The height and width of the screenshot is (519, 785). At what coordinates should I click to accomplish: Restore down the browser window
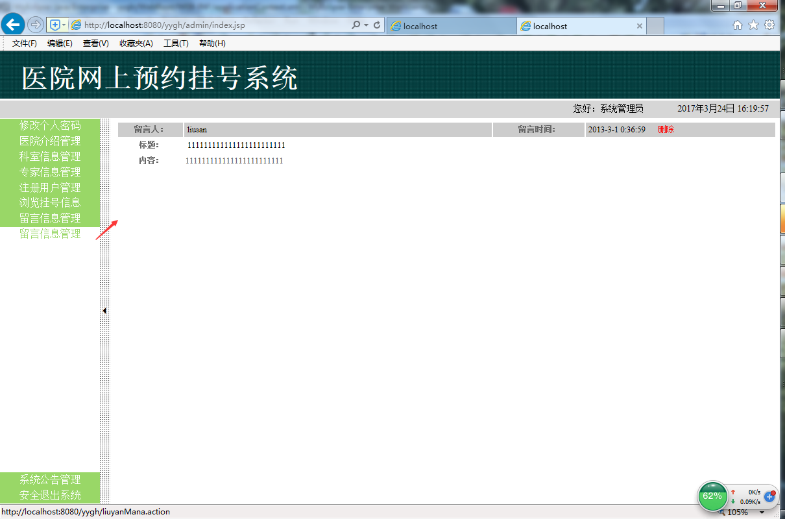(x=738, y=5)
